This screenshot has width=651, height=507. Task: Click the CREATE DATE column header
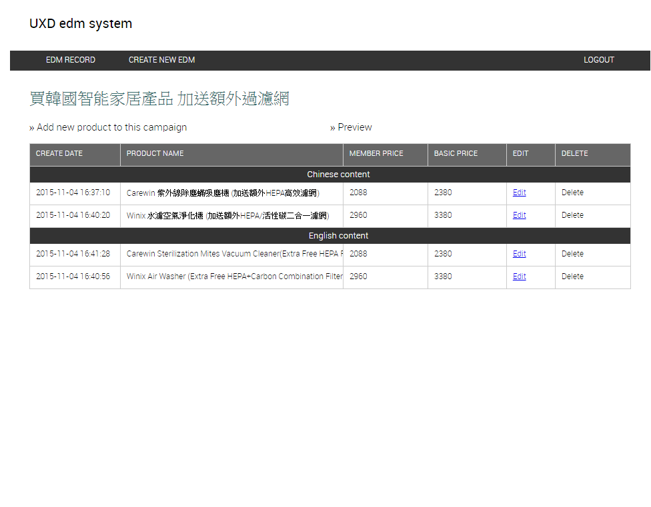(75, 155)
